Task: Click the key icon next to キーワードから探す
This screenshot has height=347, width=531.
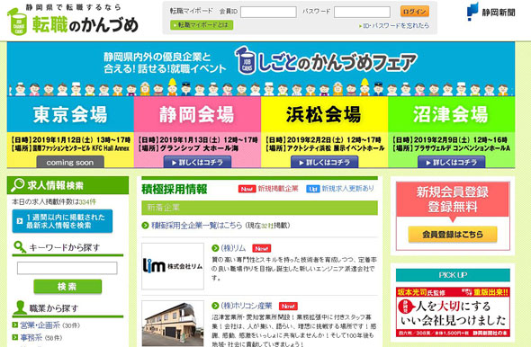Action: (x=20, y=247)
